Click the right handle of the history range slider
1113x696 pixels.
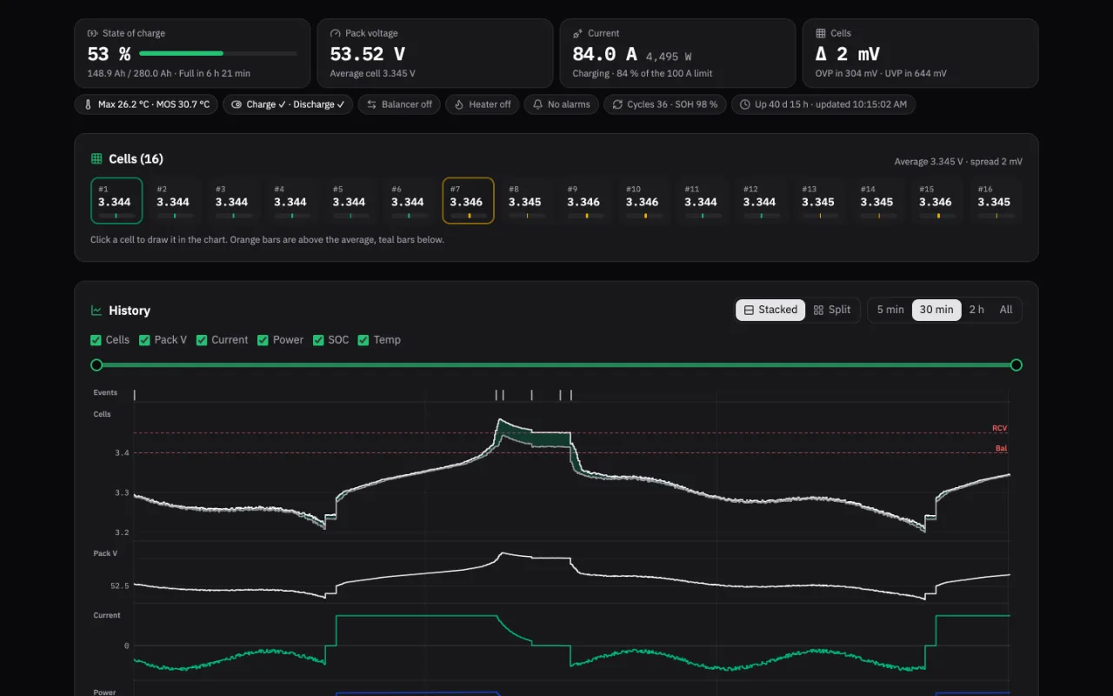click(1016, 365)
